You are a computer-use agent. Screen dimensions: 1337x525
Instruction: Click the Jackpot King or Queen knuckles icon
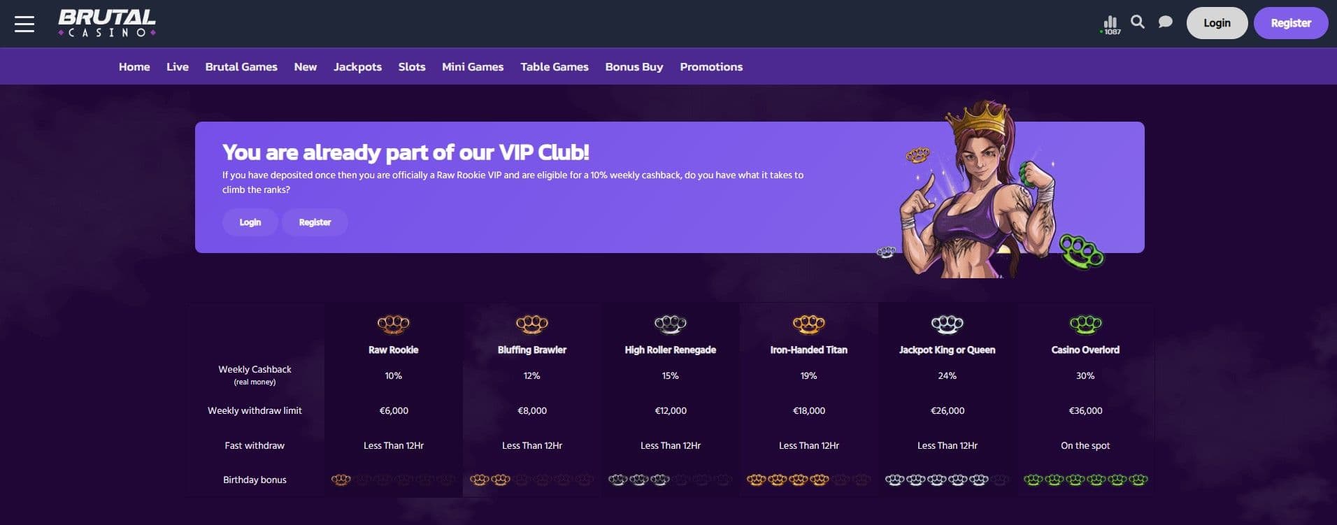(x=947, y=323)
